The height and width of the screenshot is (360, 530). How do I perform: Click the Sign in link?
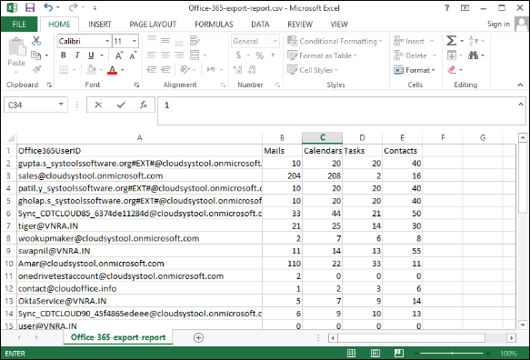[498, 24]
